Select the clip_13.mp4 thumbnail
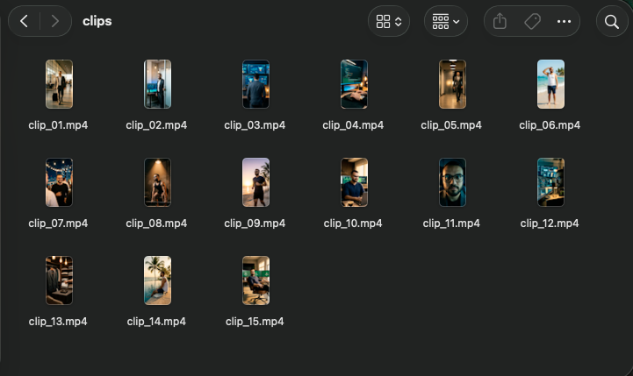 (59, 280)
